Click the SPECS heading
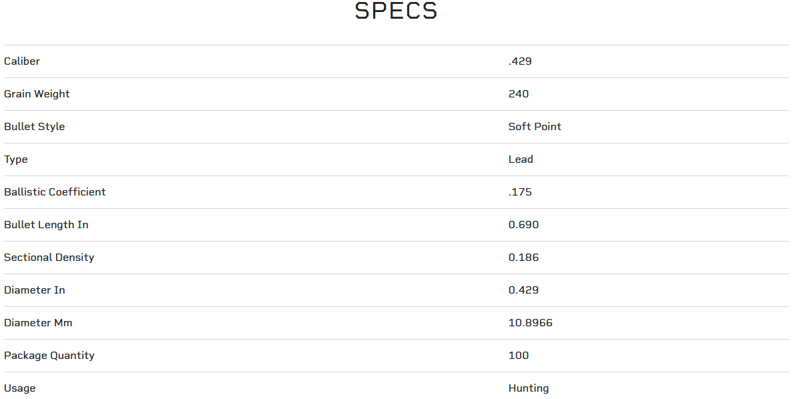The width and height of the screenshot is (795, 399). 396,11
